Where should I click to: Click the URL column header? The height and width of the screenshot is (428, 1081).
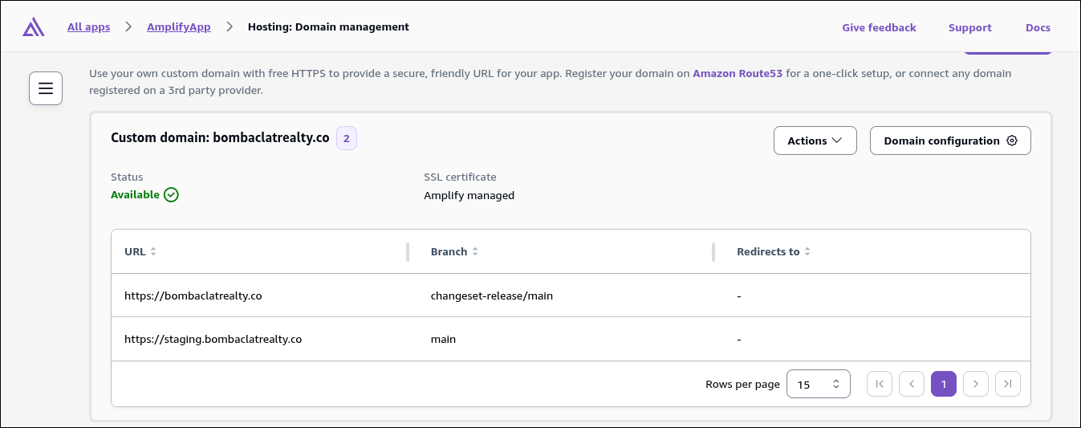(x=136, y=251)
